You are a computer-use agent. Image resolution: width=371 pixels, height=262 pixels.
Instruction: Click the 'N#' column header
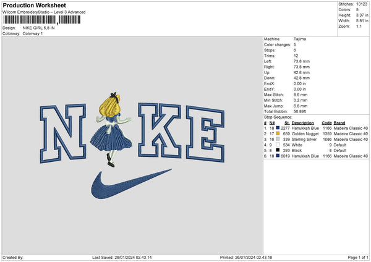(272, 123)
